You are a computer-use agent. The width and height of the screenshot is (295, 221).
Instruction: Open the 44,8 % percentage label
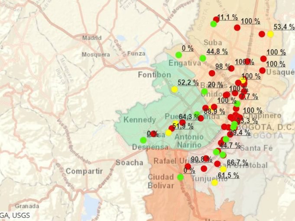click(x=217, y=52)
